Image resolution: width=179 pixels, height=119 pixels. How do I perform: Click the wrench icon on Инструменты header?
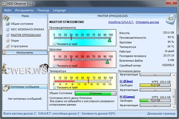pos(5,53)
